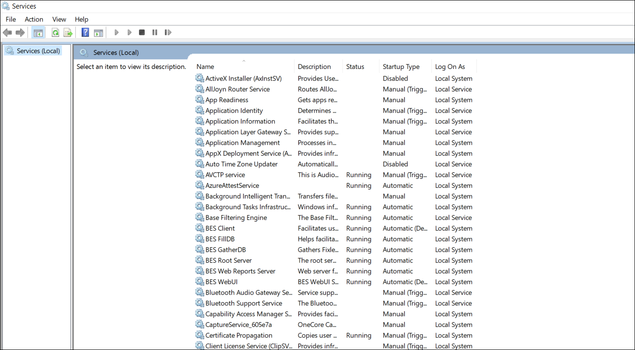Click the Export List icon

(68, 32)
